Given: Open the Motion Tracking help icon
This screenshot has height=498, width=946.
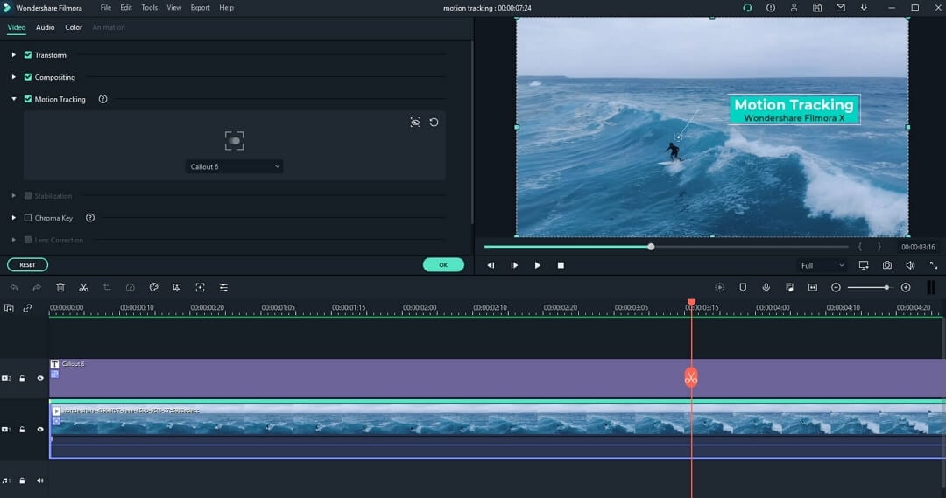Looking at the screenshot, I should [x=102, y=99].
